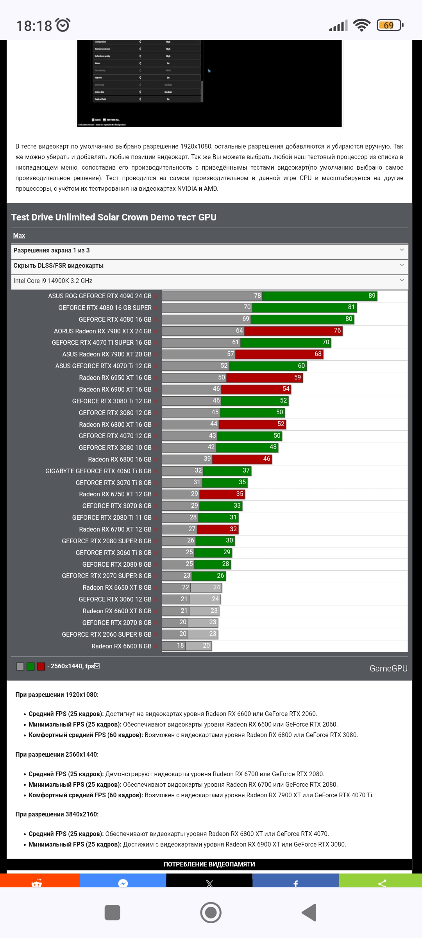Open the game settings screenshot thumbnail
This screenshot has height=938, width=422.
[x=209, y=83]
